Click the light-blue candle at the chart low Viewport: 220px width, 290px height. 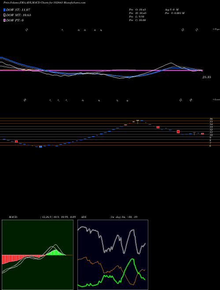(x=40, y=147)
